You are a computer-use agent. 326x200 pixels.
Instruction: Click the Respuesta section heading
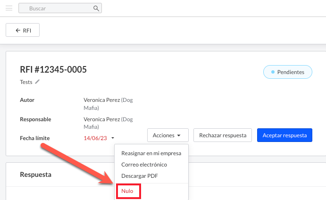coord(35,175)
